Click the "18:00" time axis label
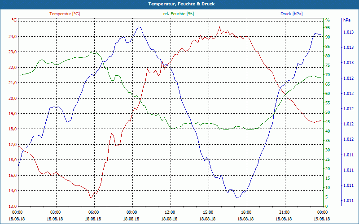 (x=245, y=212)
